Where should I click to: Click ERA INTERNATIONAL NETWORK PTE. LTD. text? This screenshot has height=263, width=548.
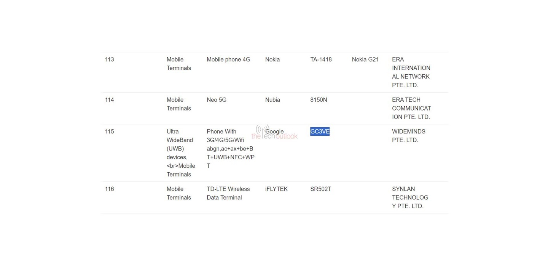pyautogui.click(x=411, y=72)
